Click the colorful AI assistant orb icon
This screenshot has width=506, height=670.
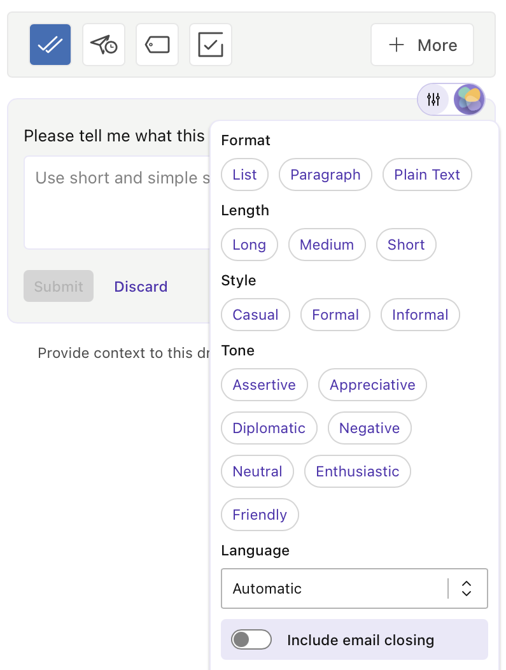pos(469,99)
